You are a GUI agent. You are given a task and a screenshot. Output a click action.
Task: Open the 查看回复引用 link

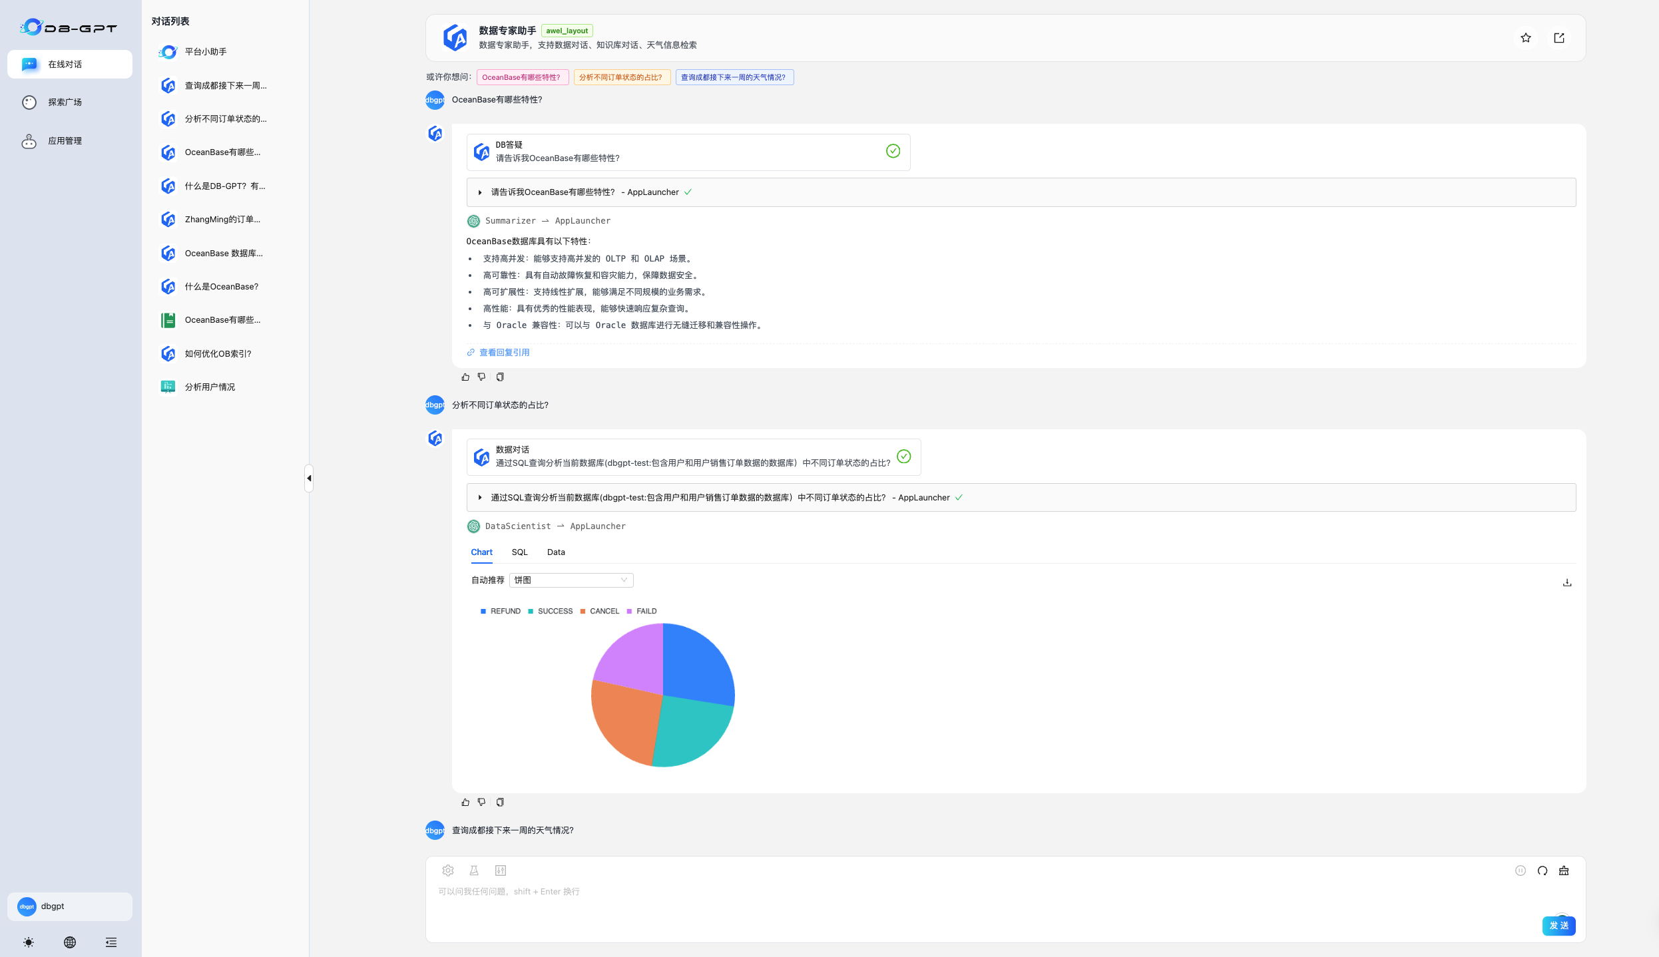point(504,353)
